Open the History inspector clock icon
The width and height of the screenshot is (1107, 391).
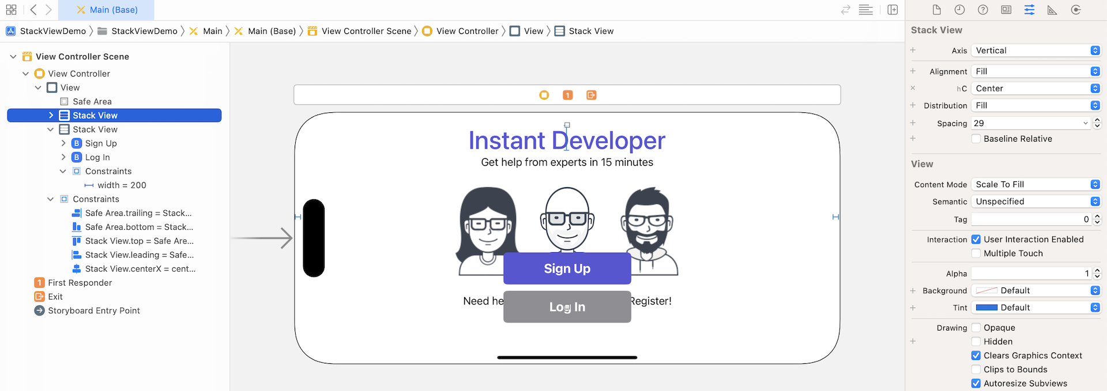point(959,10)
